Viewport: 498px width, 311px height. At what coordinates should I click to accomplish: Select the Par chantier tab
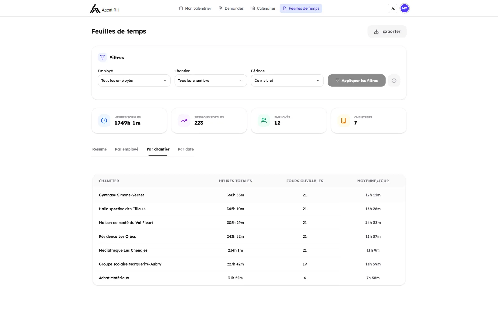(158, 149)
